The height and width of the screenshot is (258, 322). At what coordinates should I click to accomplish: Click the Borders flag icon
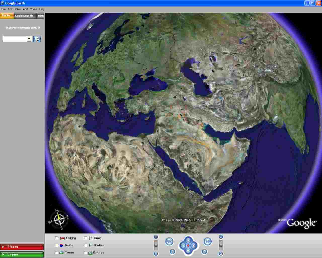pyautogui.click(x=90, y=245)
